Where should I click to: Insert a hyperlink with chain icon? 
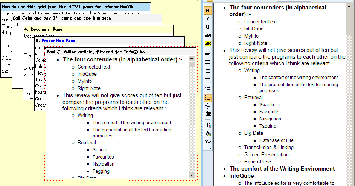pos(208,142)
